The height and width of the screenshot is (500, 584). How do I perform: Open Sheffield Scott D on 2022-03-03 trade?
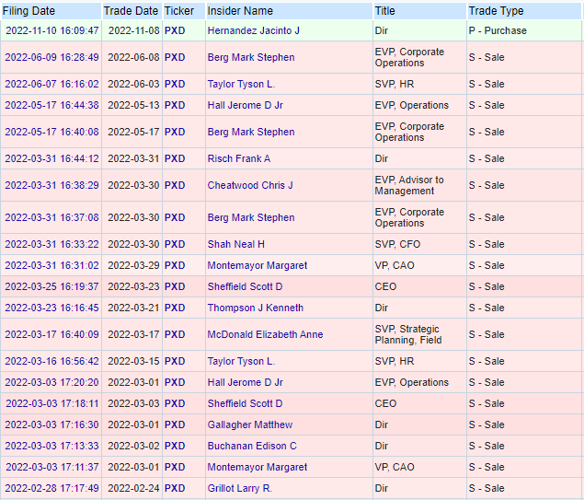(x=245, y=404)
